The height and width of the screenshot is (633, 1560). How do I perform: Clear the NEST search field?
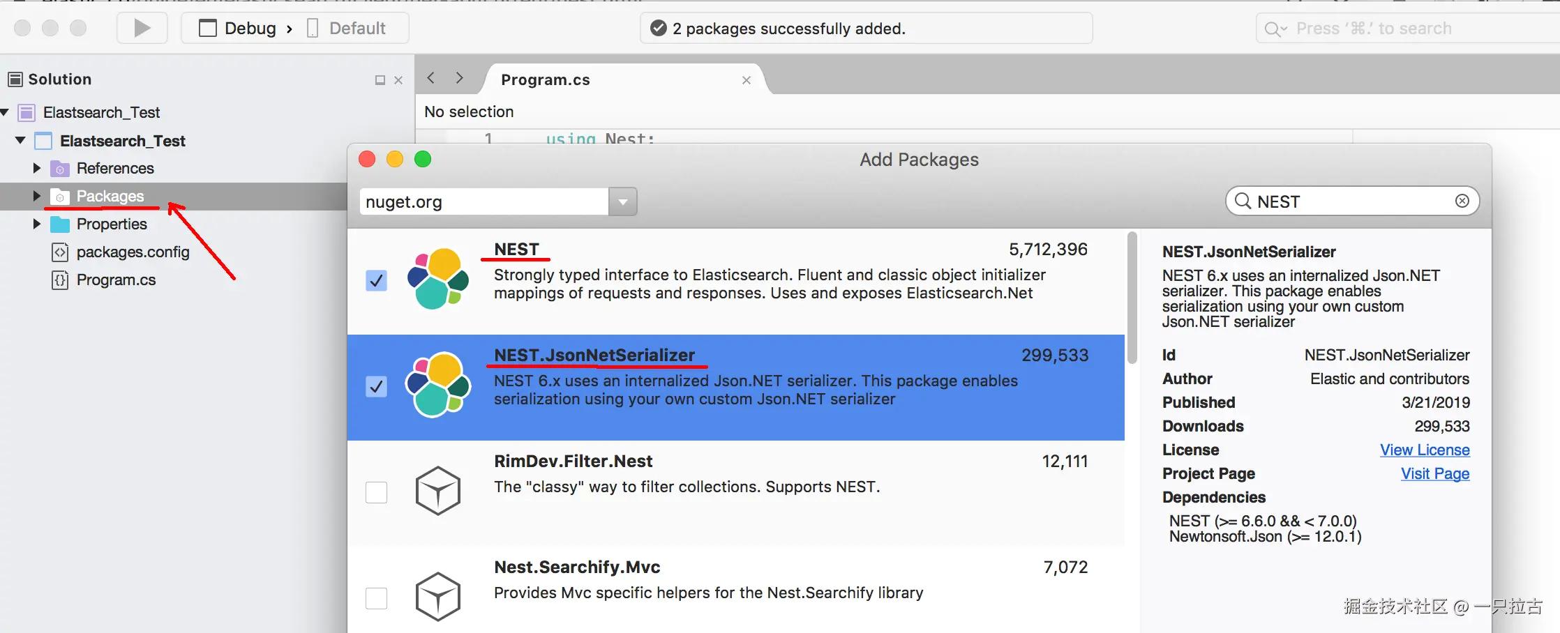pyautogui.click(x=1462, y=201)
